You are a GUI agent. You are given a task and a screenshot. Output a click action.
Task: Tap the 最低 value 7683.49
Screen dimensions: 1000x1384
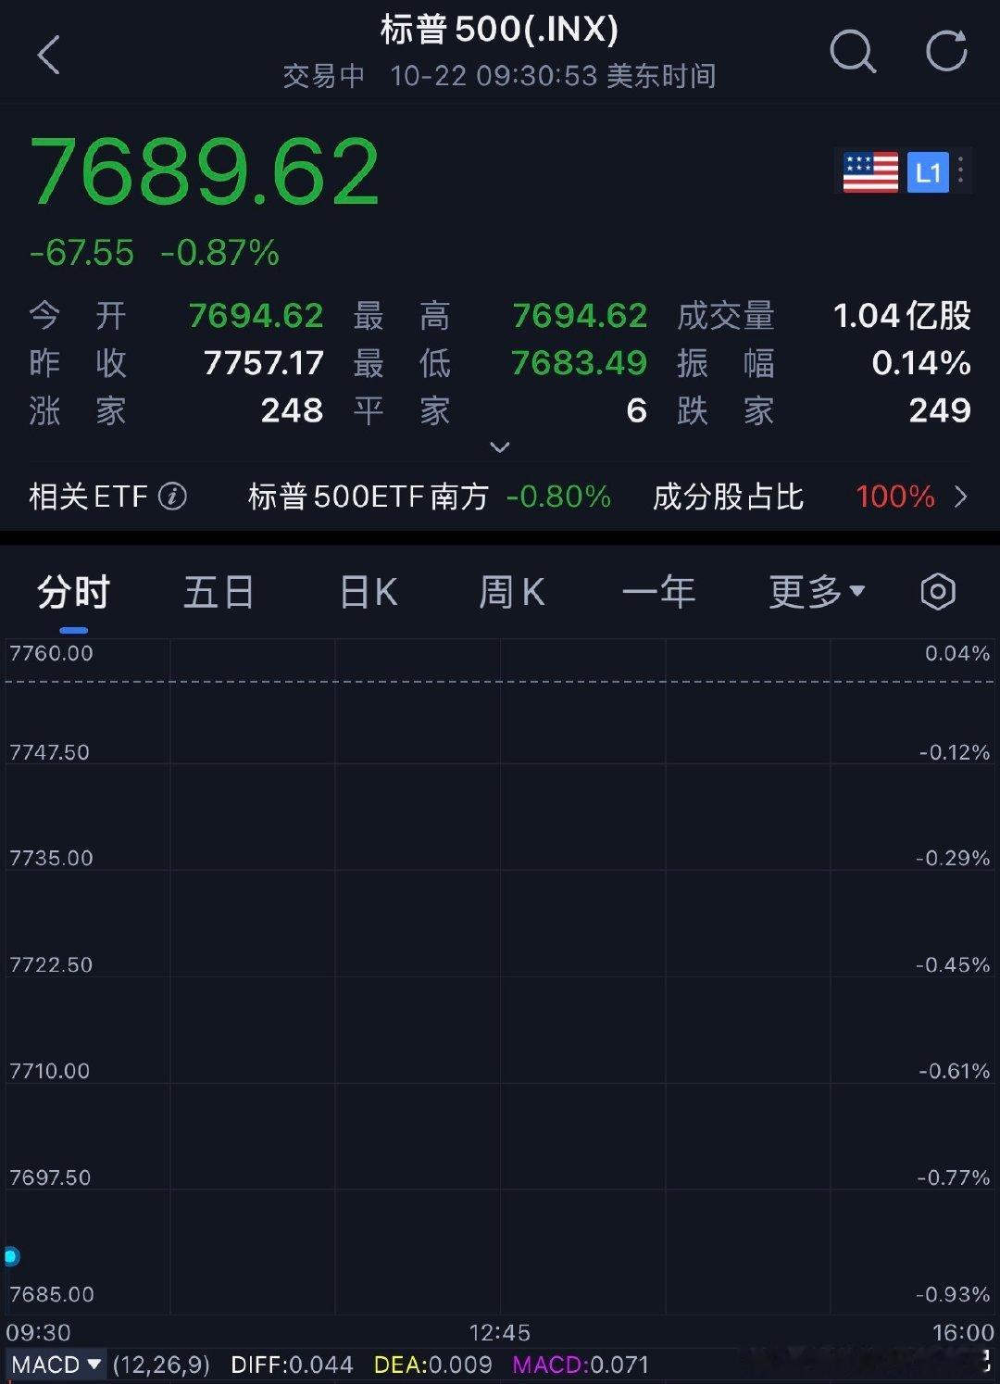tap(579, 363)
